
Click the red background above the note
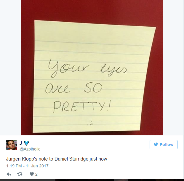click(92, 10)
